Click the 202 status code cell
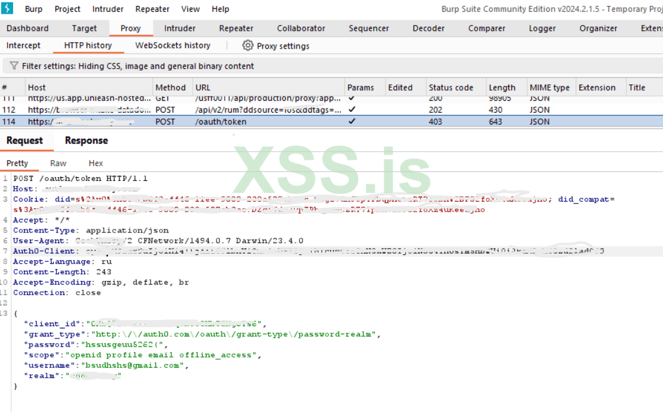Image resolution: width=663 pixels, height=412 pixels. [435, 110]
